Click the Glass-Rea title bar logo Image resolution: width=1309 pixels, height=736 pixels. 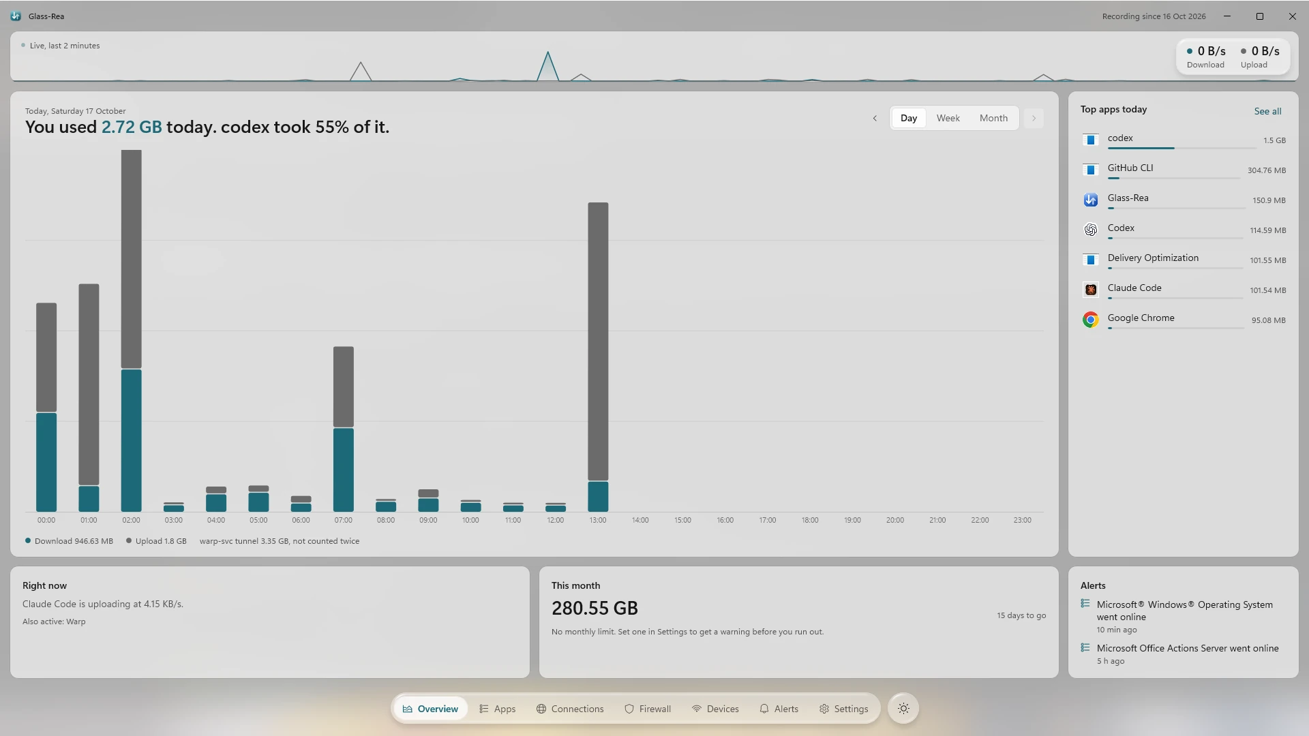(x=16, y=16)
